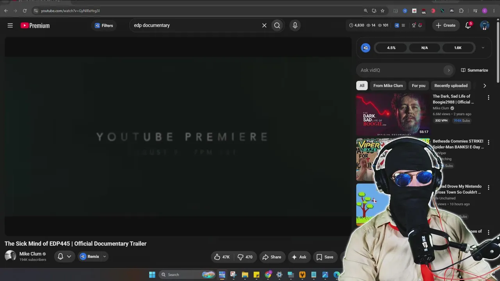Click the magnifier search button
This screenshot has width=500, height=281.
click(277, 25)
